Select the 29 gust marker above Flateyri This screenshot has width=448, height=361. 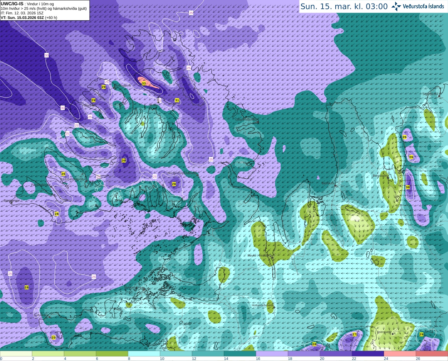93,100
